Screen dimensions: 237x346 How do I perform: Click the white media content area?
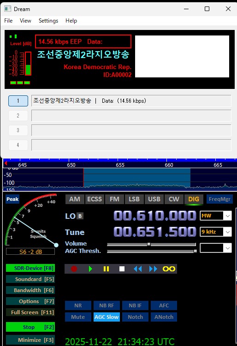pyautogui.click(x=182, y=57)
